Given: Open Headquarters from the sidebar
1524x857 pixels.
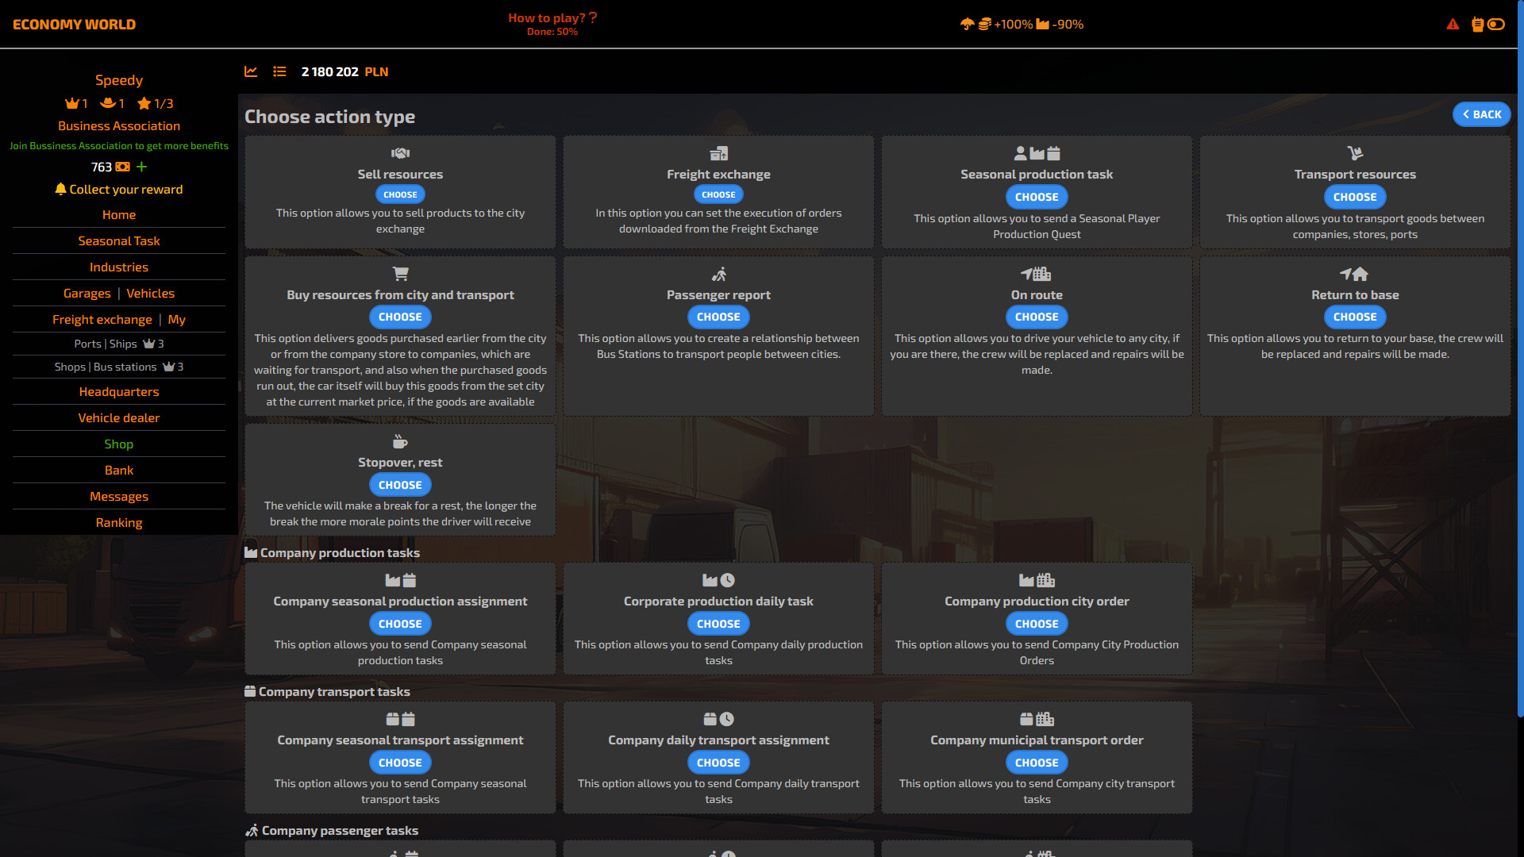Looking at the screenshot, I should tap(119, 391).
